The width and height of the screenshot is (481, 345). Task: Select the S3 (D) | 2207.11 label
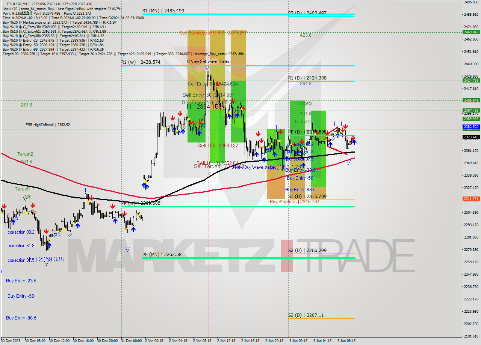tap(306, 315)
